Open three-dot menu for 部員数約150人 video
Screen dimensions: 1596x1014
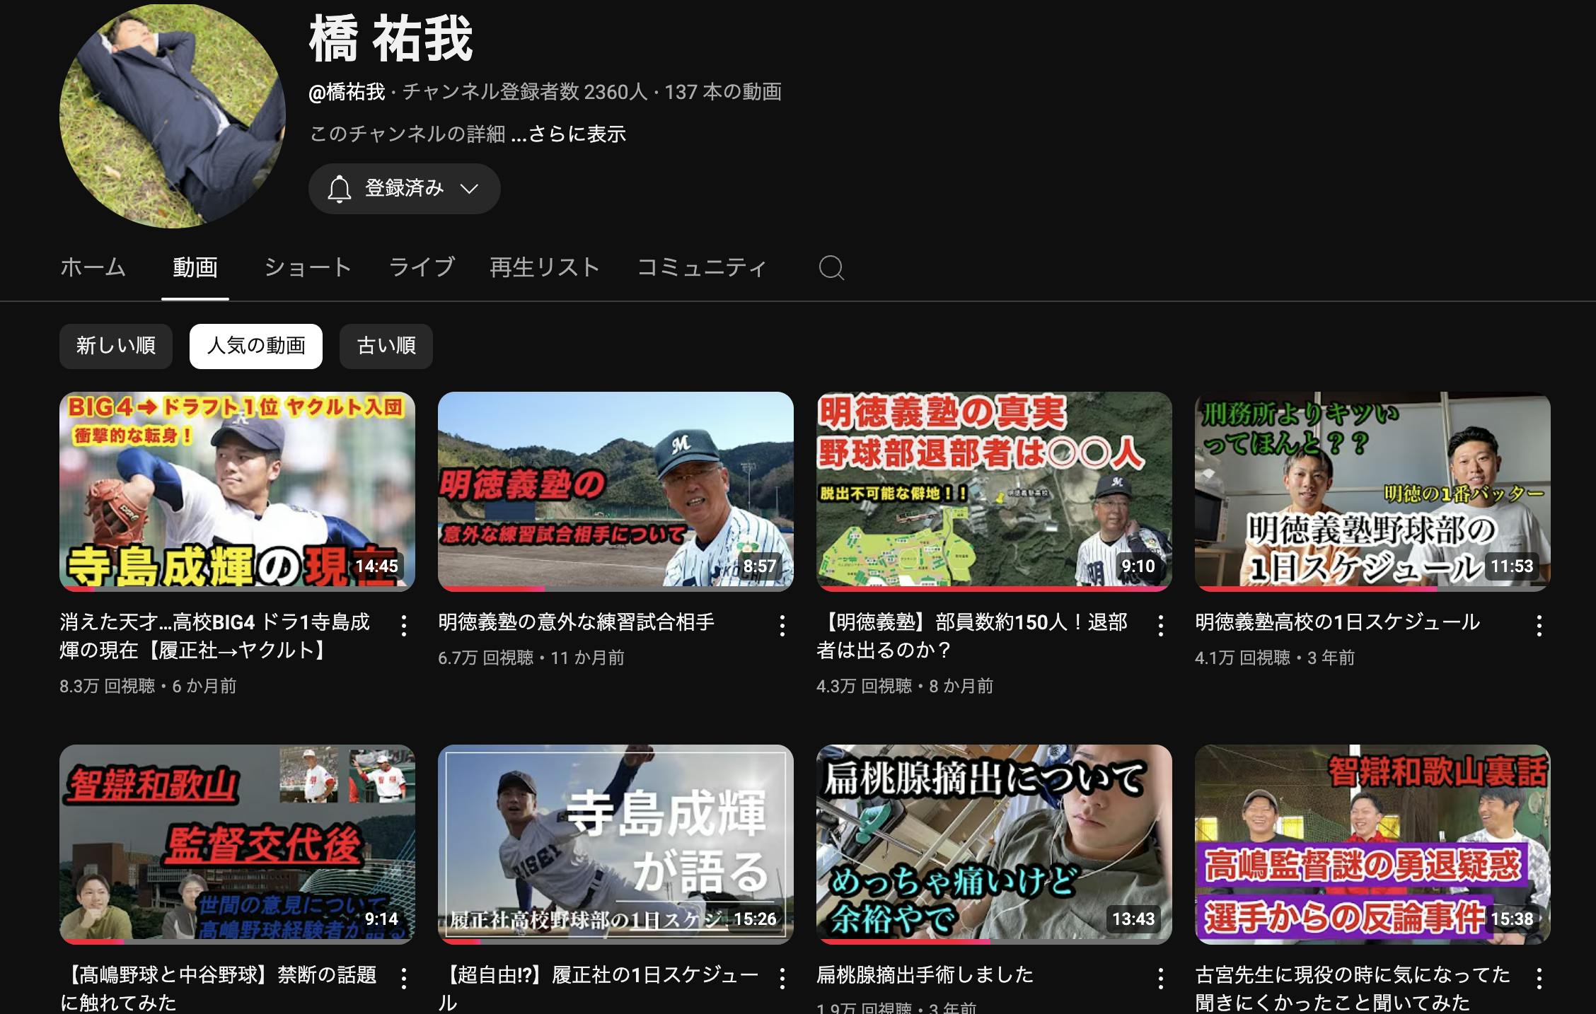point(1161,625)
